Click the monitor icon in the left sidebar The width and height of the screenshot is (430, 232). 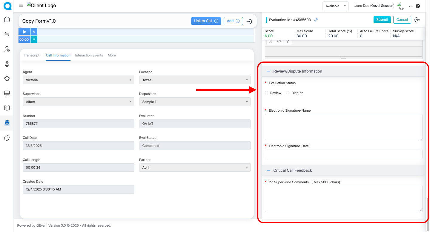[x=7, y=93]
